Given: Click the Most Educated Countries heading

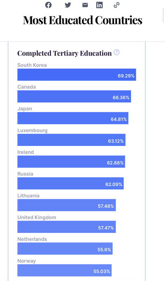Looking at the screenshot, I should click(82, 20).
